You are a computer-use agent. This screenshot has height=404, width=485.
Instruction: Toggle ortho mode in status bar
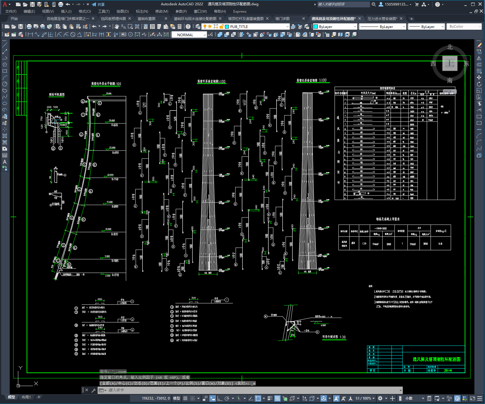220,398
